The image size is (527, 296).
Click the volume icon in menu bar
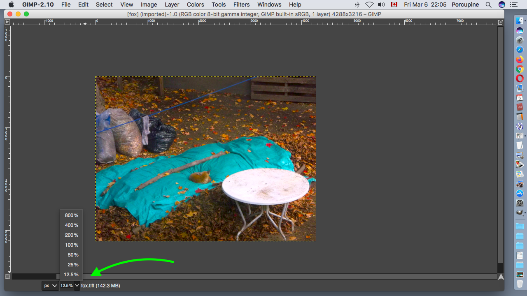[381, 5]
